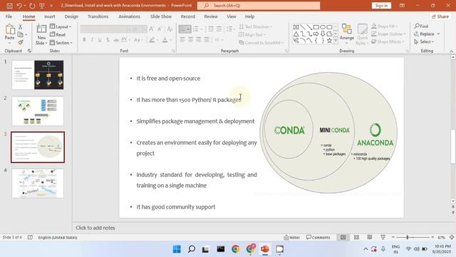Click the search box in title bar

tap(259, 6)
